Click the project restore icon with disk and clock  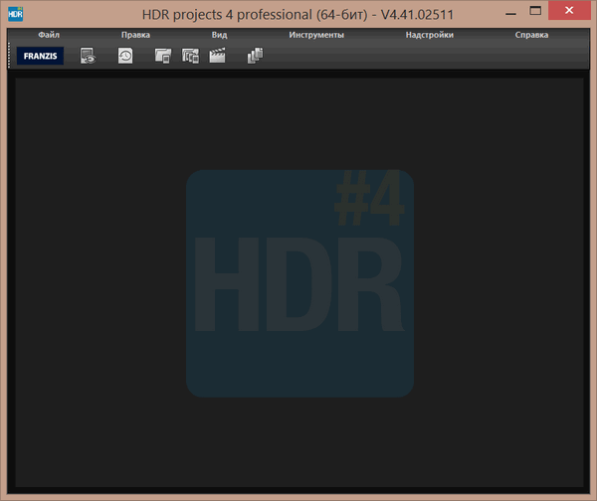[x=88, y=56]
